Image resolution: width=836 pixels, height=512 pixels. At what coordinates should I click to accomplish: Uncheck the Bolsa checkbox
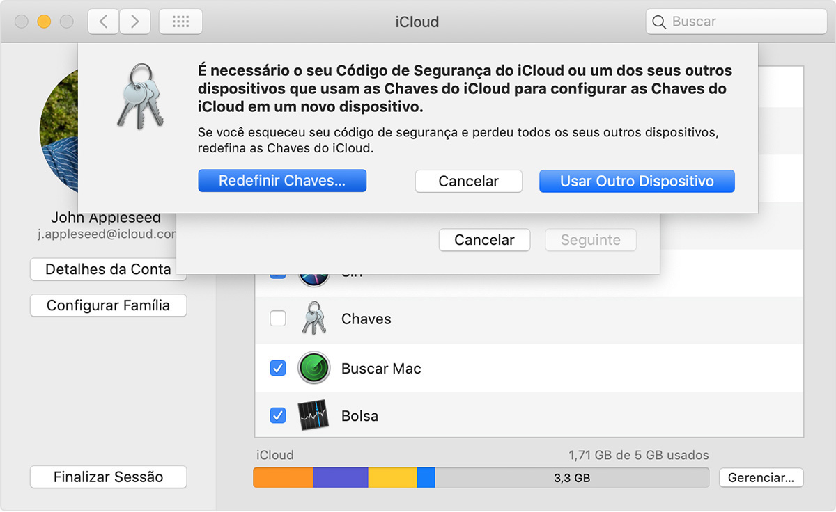tap(278, 416)
